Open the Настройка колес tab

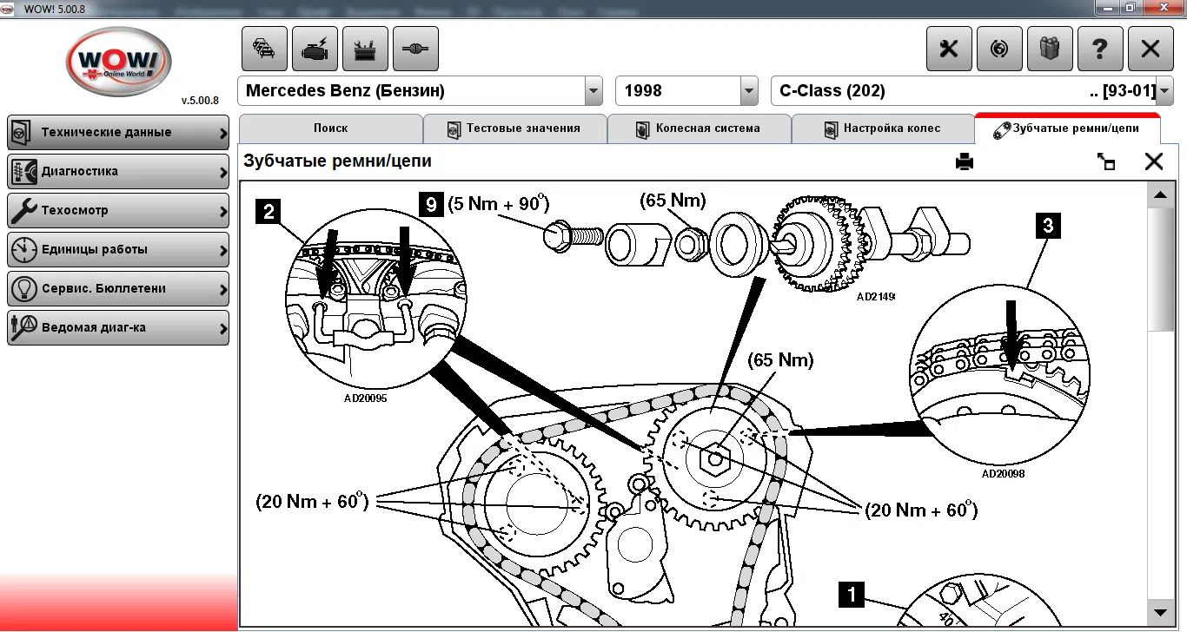[x=883, y=128]
